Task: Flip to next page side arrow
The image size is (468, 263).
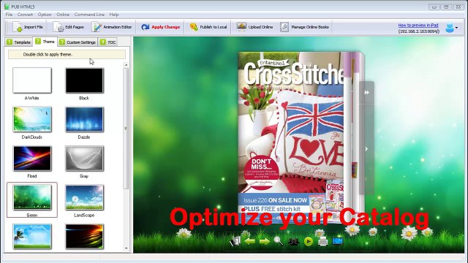Action: click(366, 148)
